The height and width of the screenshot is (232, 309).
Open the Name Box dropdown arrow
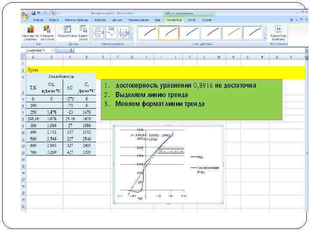[x=53, y=51]
